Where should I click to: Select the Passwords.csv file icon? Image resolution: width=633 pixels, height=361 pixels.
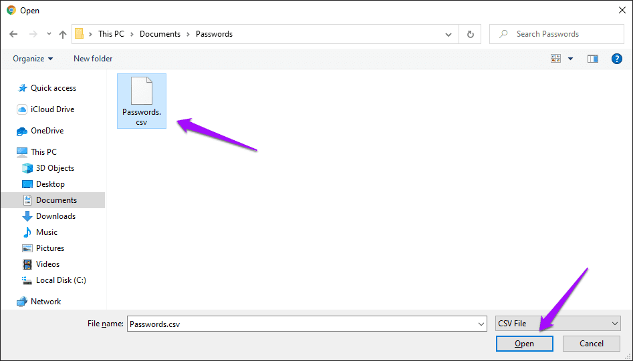tap(141, 92)
